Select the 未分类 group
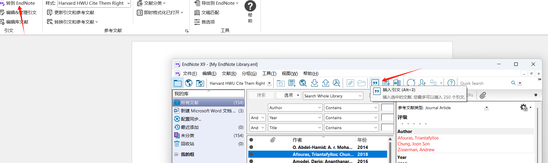The height and width of the screenshot is (163, 548). (x=209, y=135)
